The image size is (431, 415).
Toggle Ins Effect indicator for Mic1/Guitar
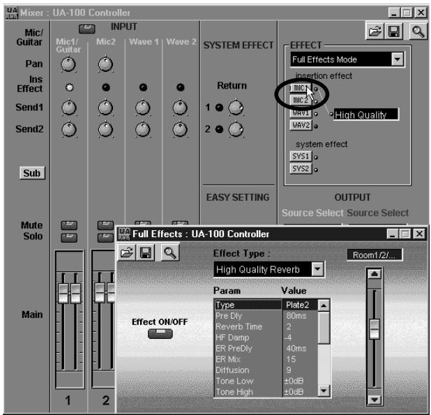pos(69,87)
